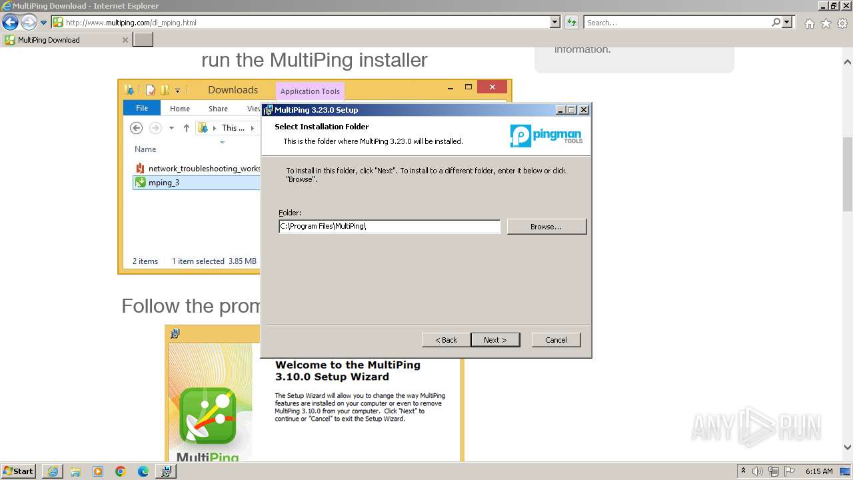Open Chrome from the taskbar
Screen dimensions: 853x480
(x=121, y=471)
